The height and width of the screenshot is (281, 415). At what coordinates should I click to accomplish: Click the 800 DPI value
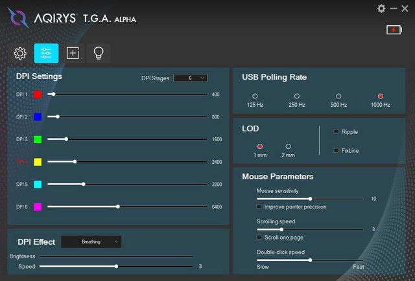click(216, 117)
